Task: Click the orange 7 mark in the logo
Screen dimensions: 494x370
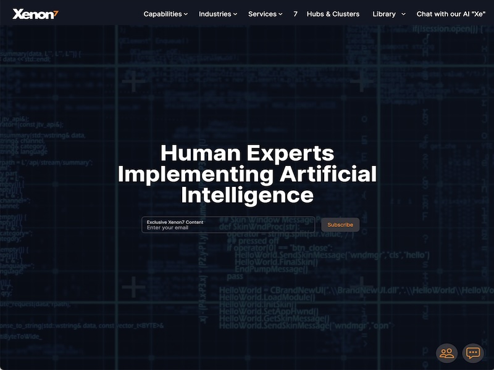Action: [x=56, y=13]
